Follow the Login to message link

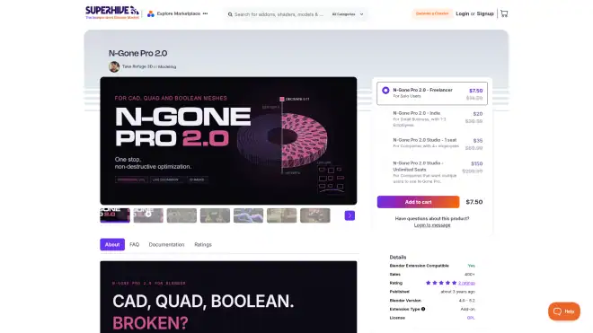(x=432, y=225)
